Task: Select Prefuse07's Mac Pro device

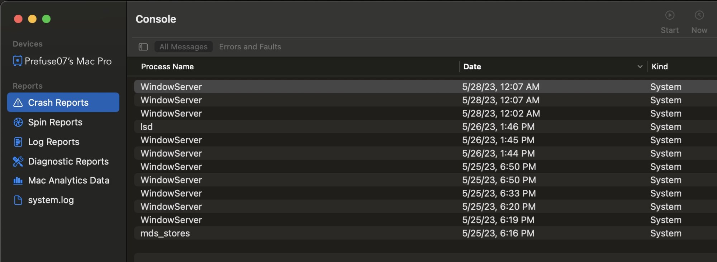Action: [x=63, y=61]
